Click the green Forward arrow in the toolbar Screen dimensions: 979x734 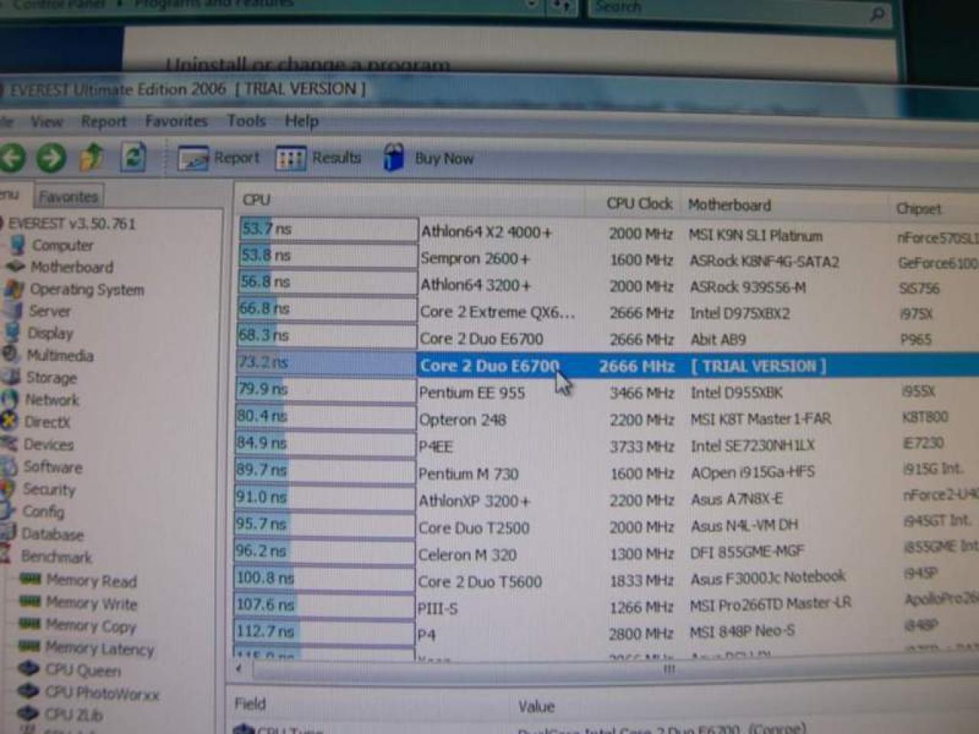click(x=51, y=158)
